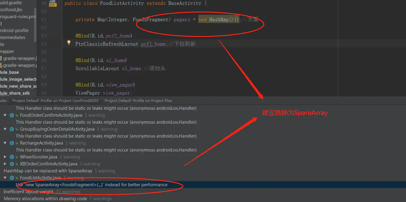
Task: Select 'HashMap can be replaced with SparseArray' group
Action: point(48,171)
